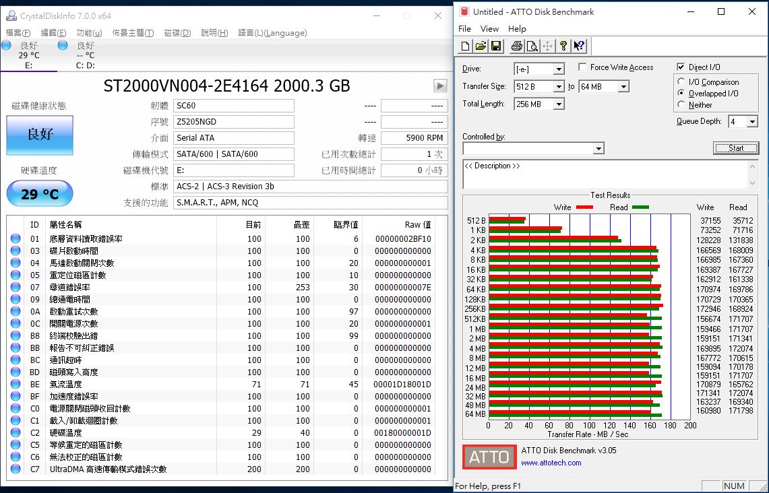
Task: Open 語言(L)(Language) menu
Action: coord(273,33)
